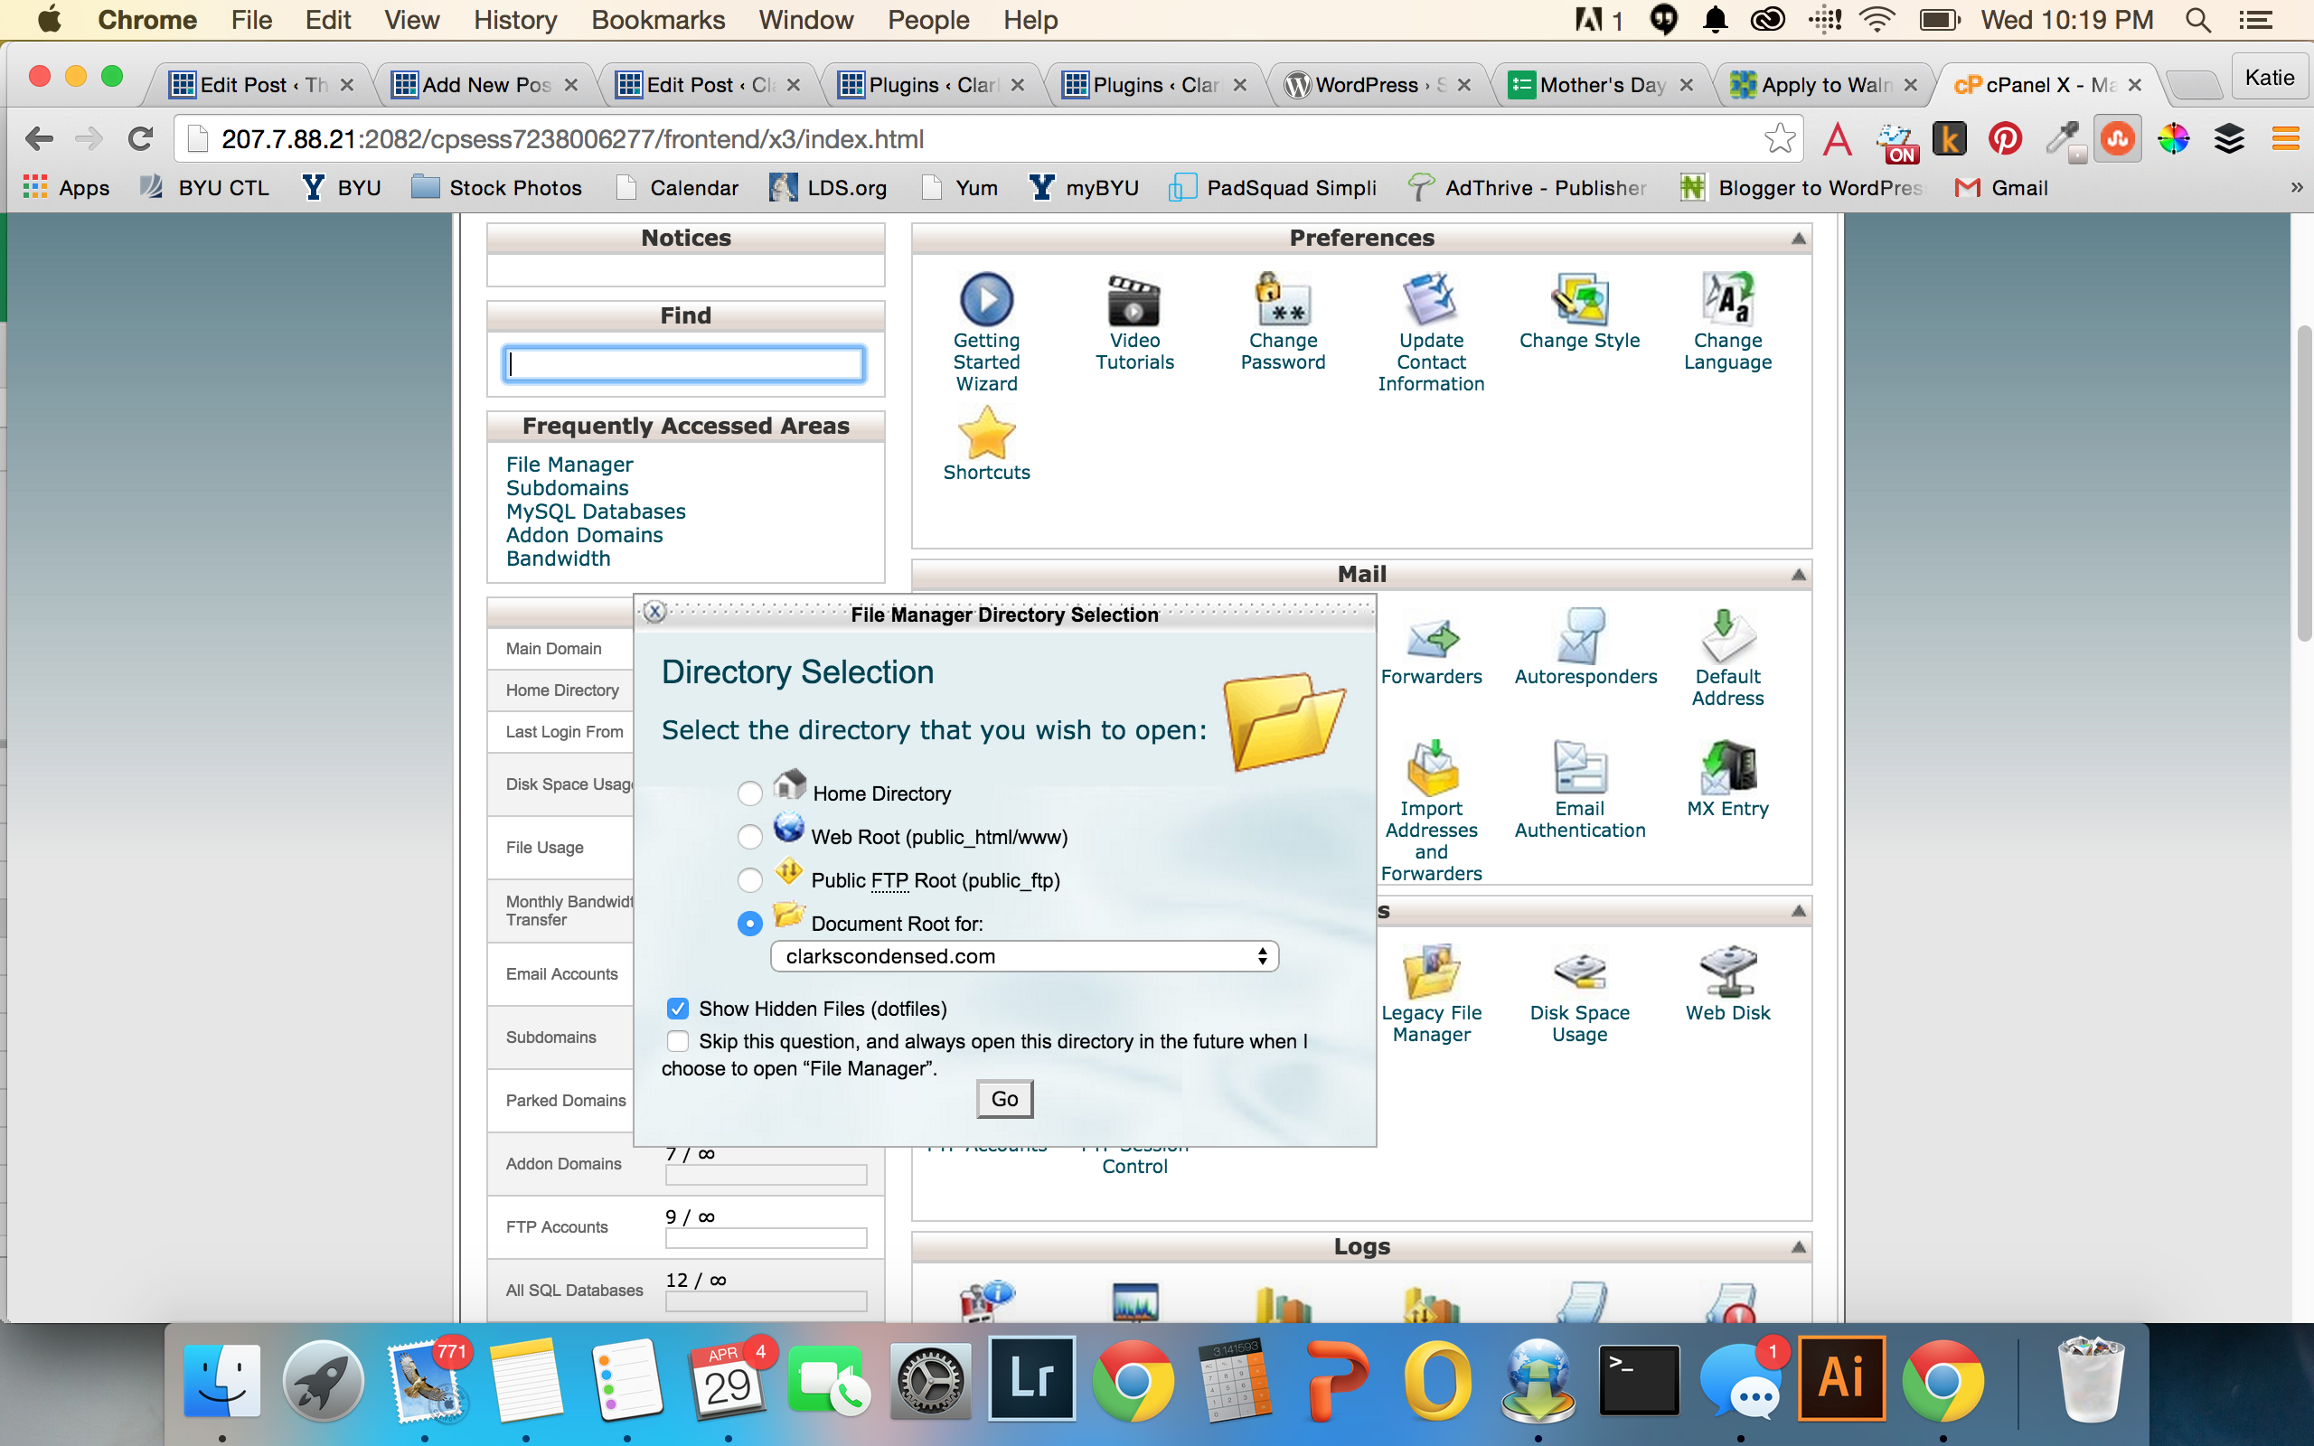The image size is (2314, 1446).
Task: Open the Change Language icon
Action: (1726, 299)
